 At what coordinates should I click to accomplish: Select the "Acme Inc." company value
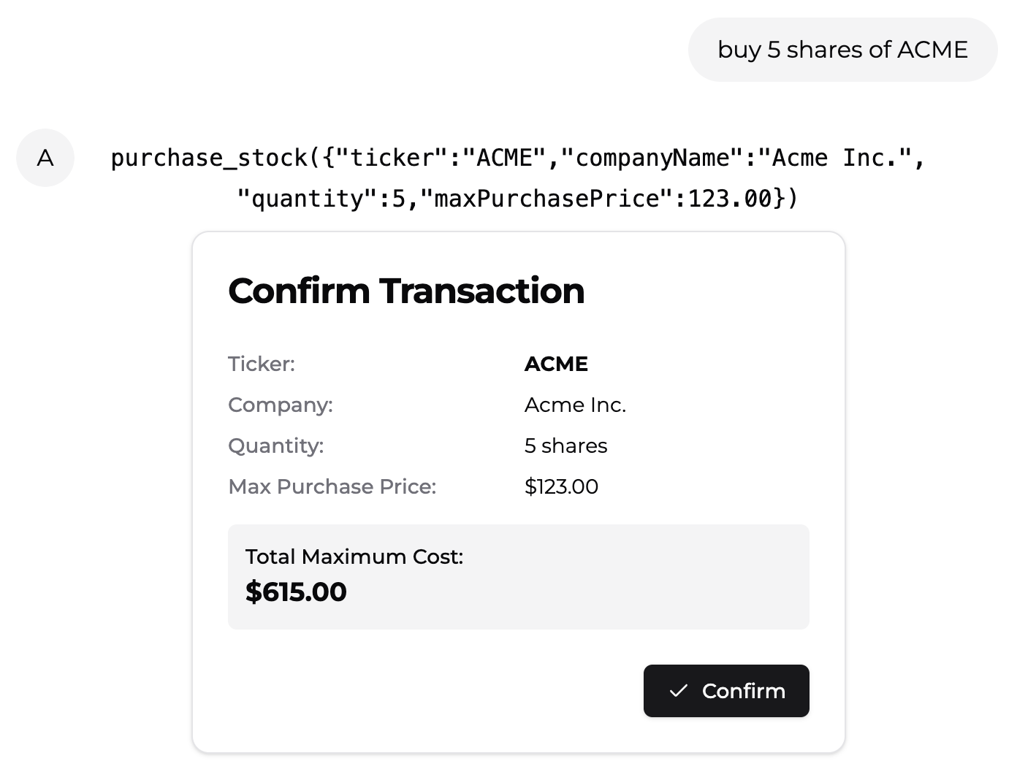[x=575, y=405]
